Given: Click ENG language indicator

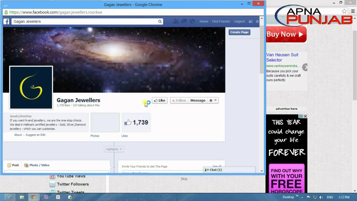Looking at the screenshot, I should click(x=330, y=197).
